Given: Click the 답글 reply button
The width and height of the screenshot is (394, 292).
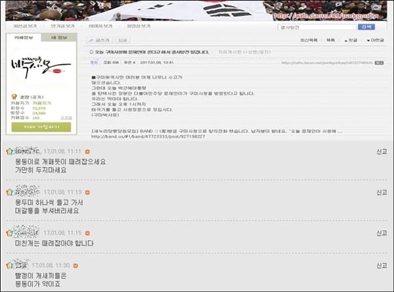Looking at the screenshot, I should (123, 40).
